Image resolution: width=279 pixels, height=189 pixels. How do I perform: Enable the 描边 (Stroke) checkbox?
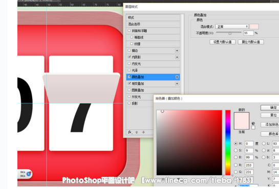[x=129, y=51]
